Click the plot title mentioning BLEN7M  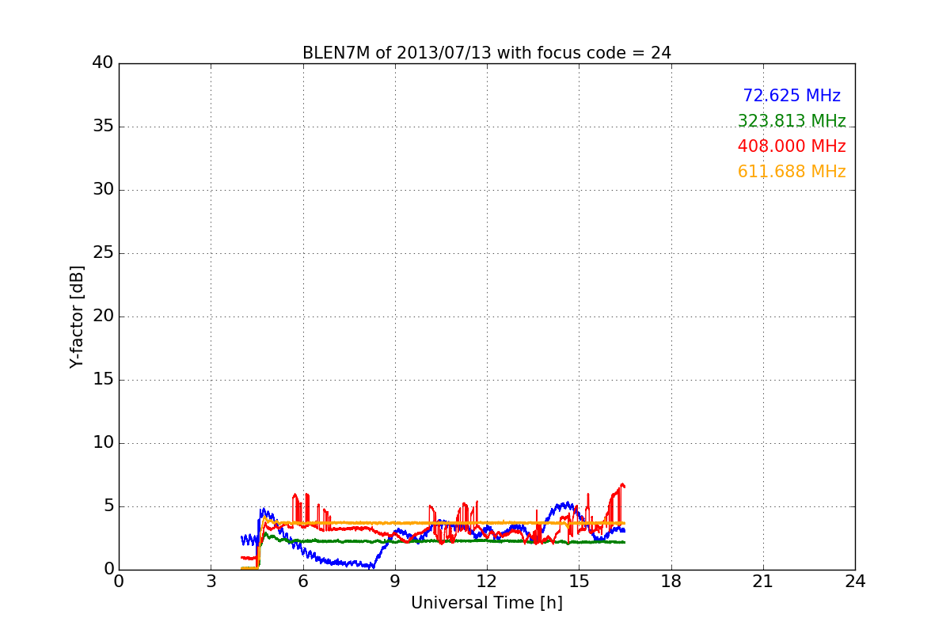point(487,53)
